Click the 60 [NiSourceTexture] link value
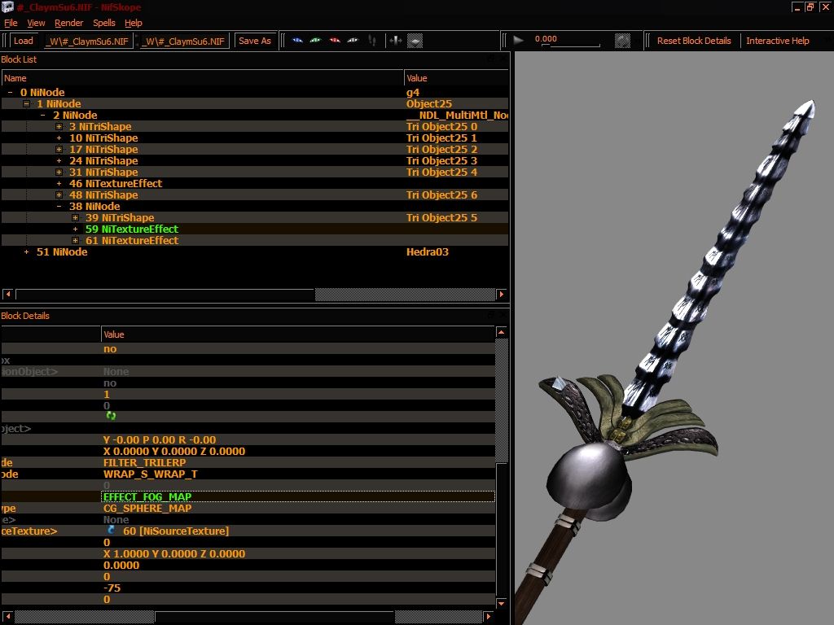Viewport: 834px width, 625px height. coord(176,531)
